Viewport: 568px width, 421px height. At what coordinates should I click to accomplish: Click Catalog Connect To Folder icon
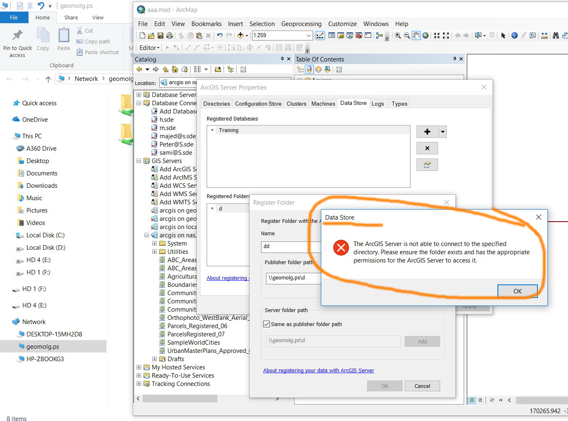tap(218, 69)
